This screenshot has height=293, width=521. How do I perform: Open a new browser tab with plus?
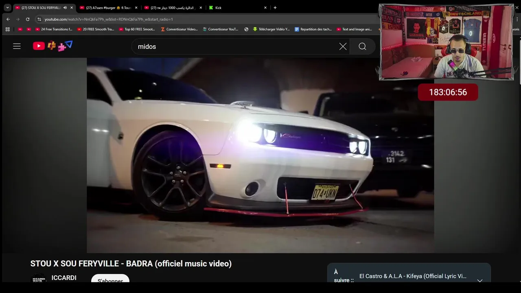[275, 8]
